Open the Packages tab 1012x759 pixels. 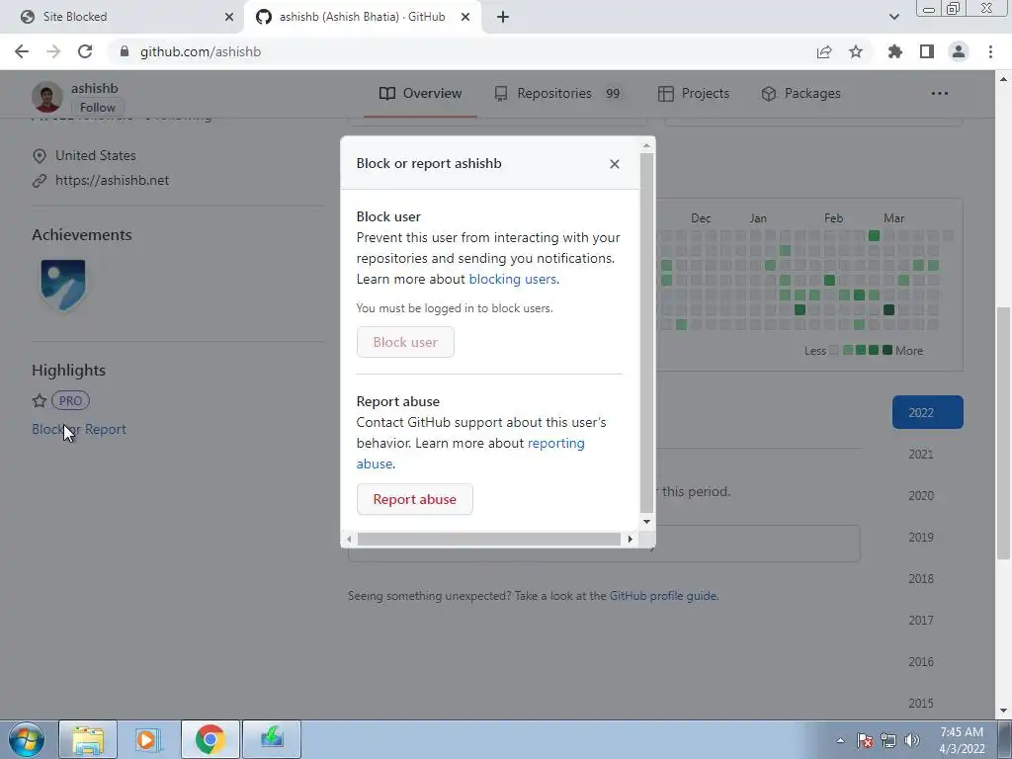(x=801, y=94)
